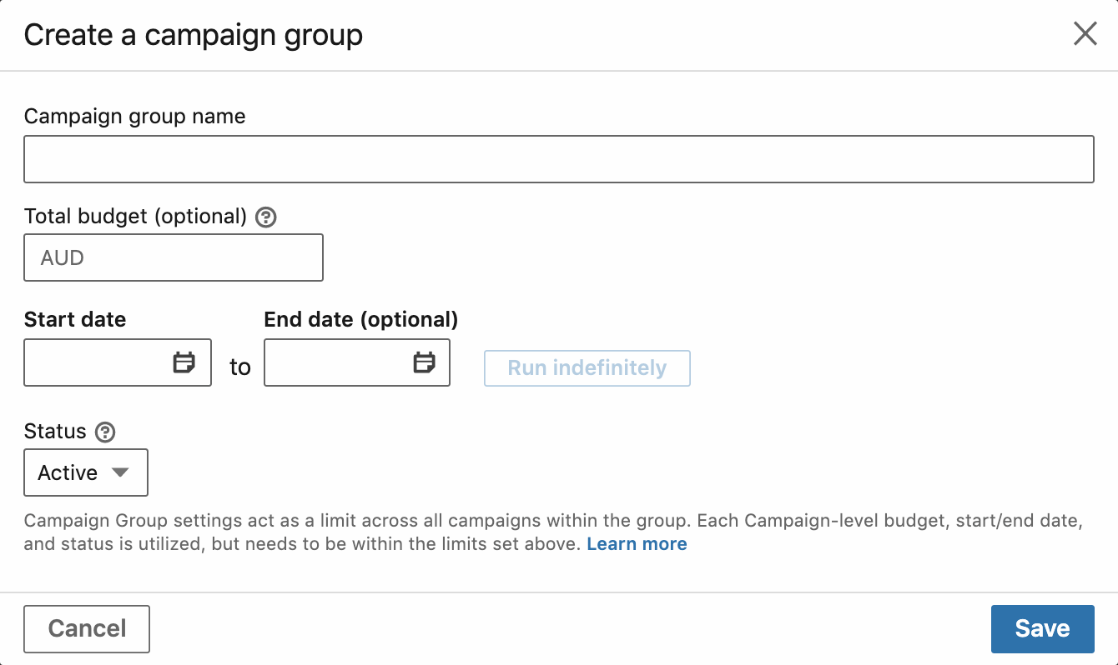Image resolution: width=1118 pixels, height=665 pixels.
Task: Cancel the campaign group creation
Action: [x=87, y=628]
